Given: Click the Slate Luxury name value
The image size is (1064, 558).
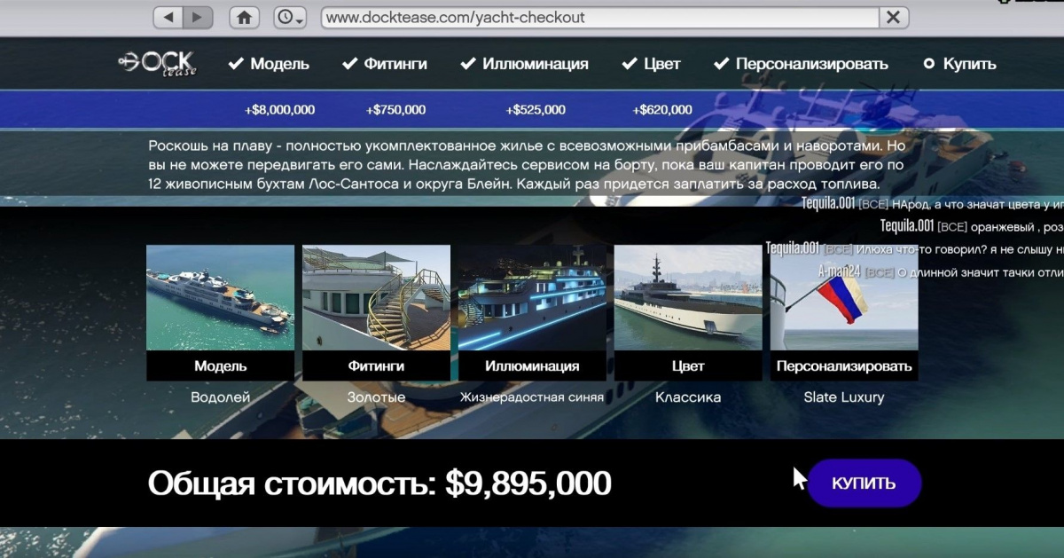Looking at the screenshot, I should pyautogui.click(x=844, y=397).
